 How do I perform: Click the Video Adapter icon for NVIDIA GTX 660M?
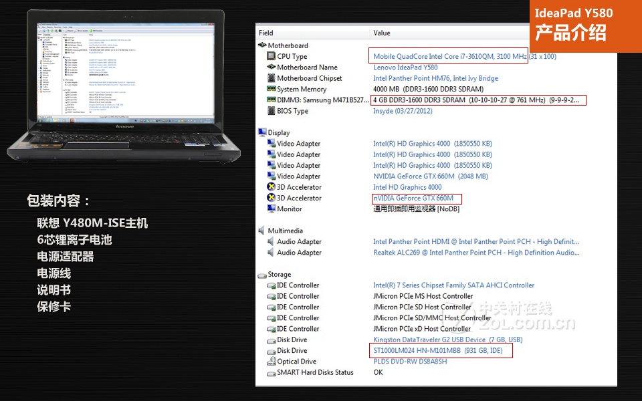[271, 176]
